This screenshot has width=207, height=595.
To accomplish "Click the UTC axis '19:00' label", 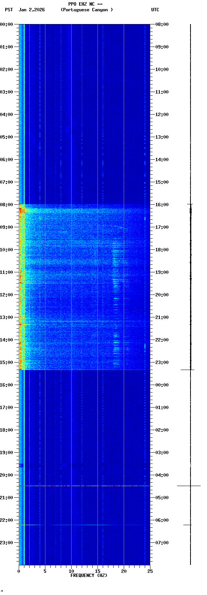I will pyautogui.click(x=162, y=272).
